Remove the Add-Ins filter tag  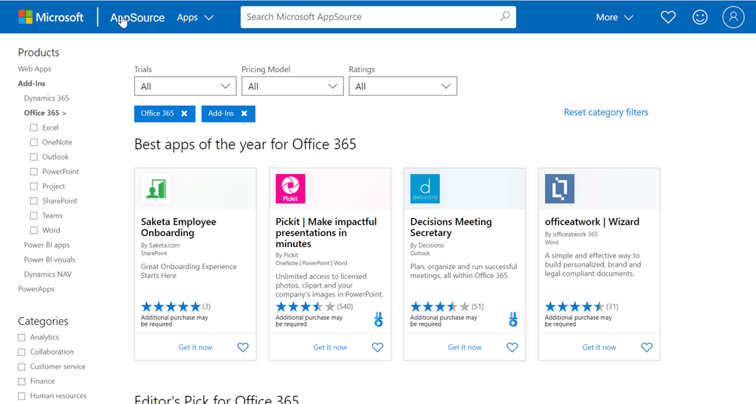244,114
